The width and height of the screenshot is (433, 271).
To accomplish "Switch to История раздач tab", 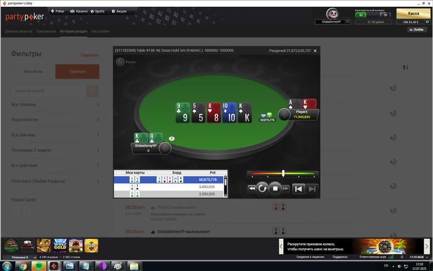I will 74,32.
